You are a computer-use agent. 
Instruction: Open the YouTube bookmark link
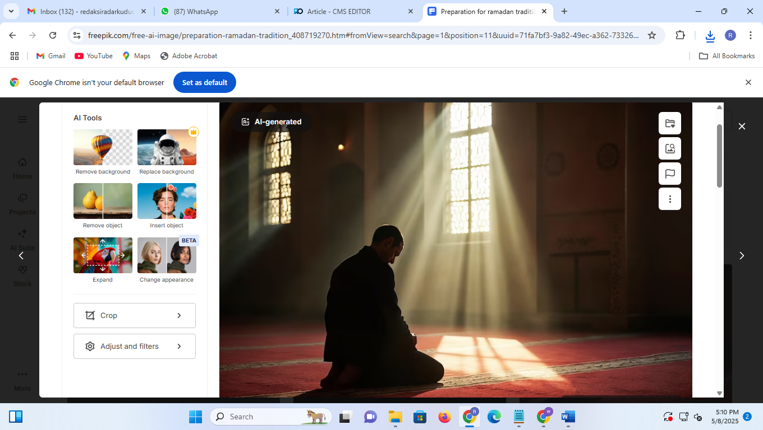point(94,56)
